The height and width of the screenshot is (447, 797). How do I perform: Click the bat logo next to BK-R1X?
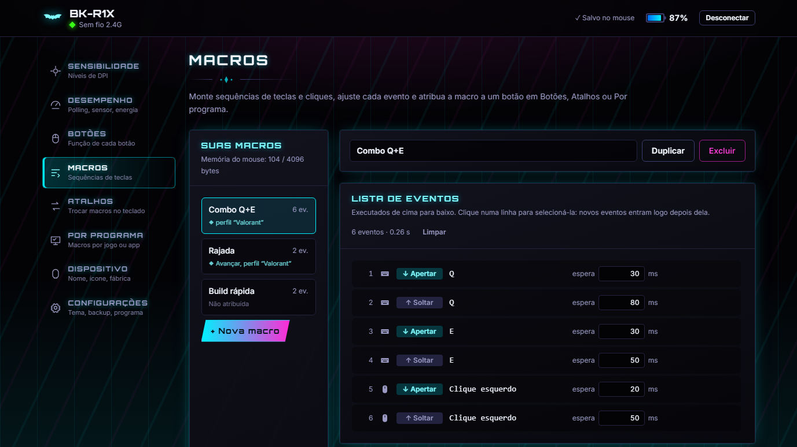(x=53, y=17)
